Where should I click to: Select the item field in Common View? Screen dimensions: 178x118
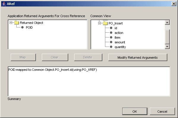[117, 37]
